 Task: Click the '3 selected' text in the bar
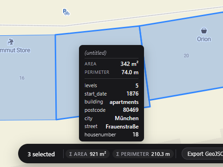(x=41, y=154)
